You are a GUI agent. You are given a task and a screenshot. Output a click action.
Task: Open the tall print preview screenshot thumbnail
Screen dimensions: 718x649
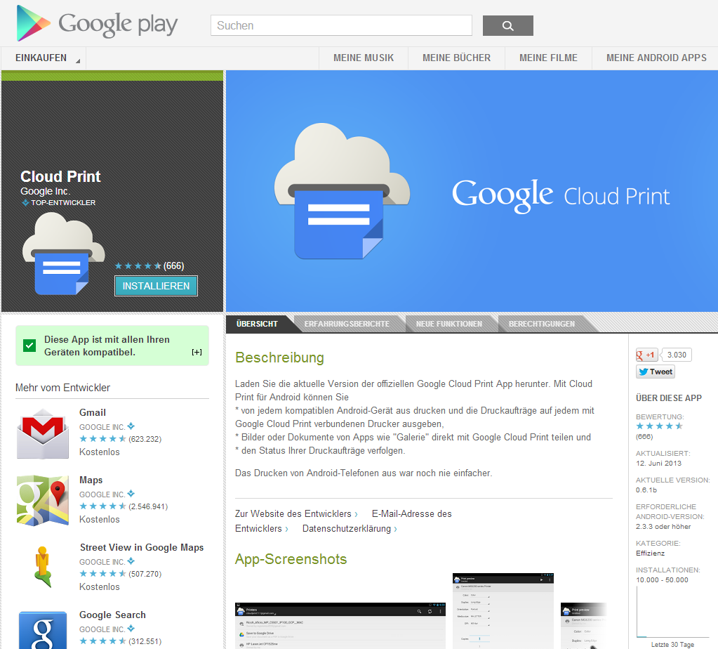click(503, 611)
